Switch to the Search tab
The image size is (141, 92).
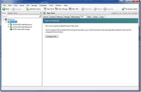coord(46,17)
